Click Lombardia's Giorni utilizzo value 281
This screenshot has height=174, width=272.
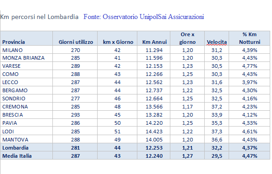tap(75, 148)
